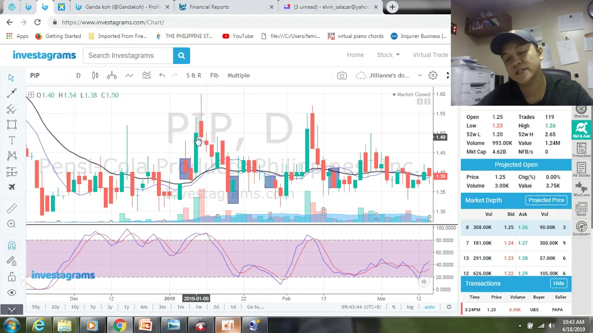Click the Fib button
593x333 pixels.
[x=214, y=75]
